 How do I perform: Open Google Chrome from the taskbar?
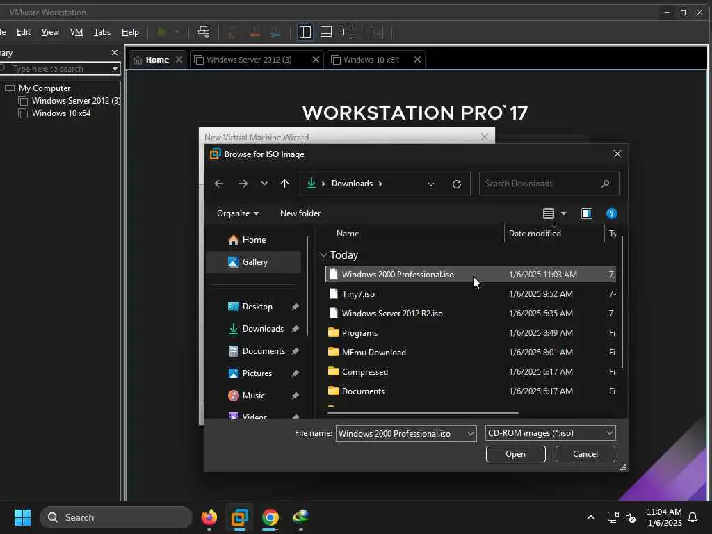270,517
